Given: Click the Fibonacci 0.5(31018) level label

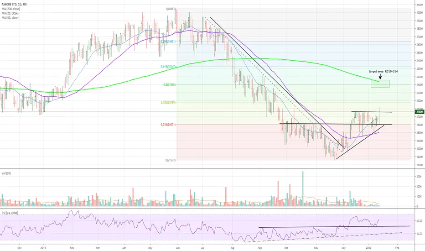Looking at the screenshot, I should click(169, 85).
